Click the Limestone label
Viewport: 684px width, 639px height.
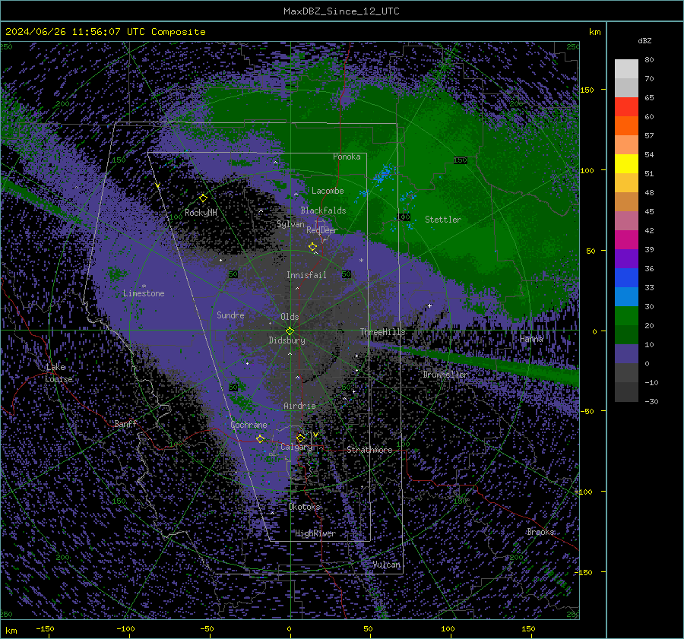[144, 293]
